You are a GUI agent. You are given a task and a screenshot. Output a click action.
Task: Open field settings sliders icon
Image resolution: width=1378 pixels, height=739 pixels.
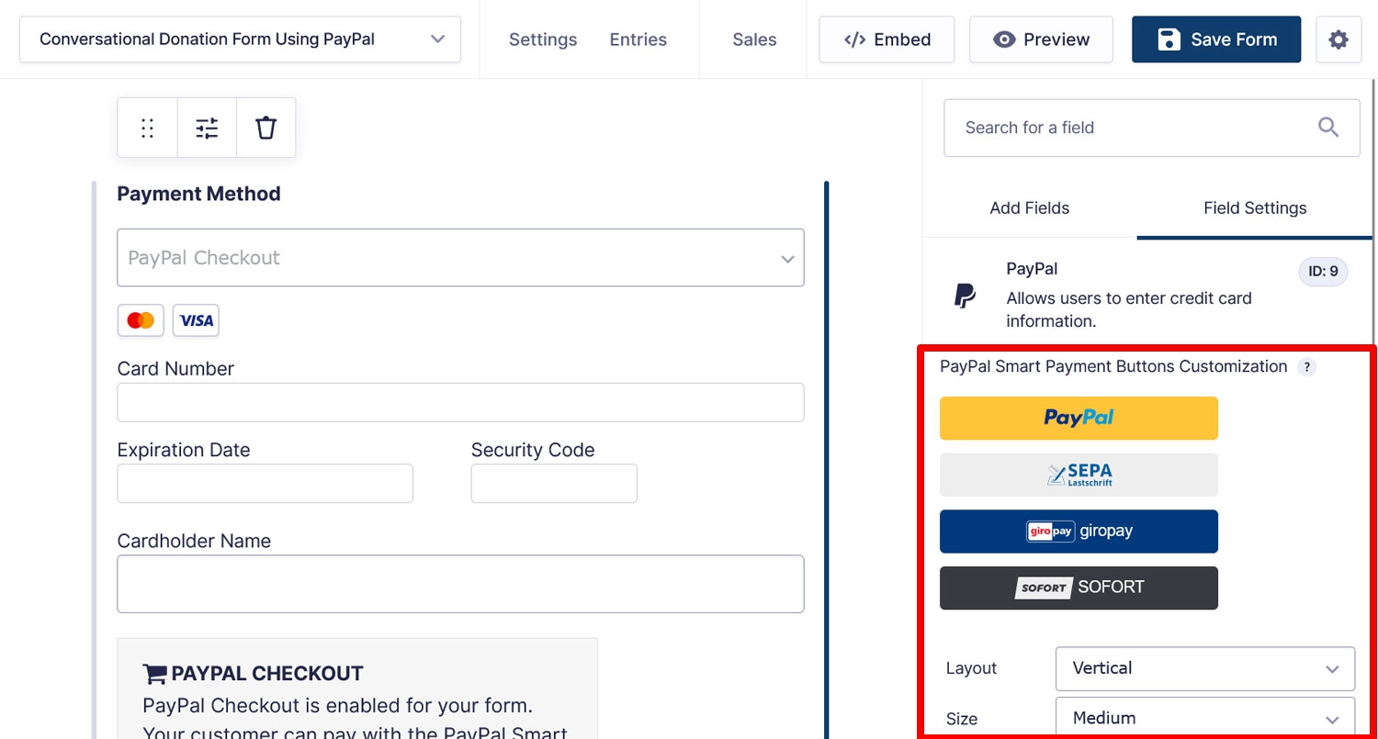(x=207, y=128)
